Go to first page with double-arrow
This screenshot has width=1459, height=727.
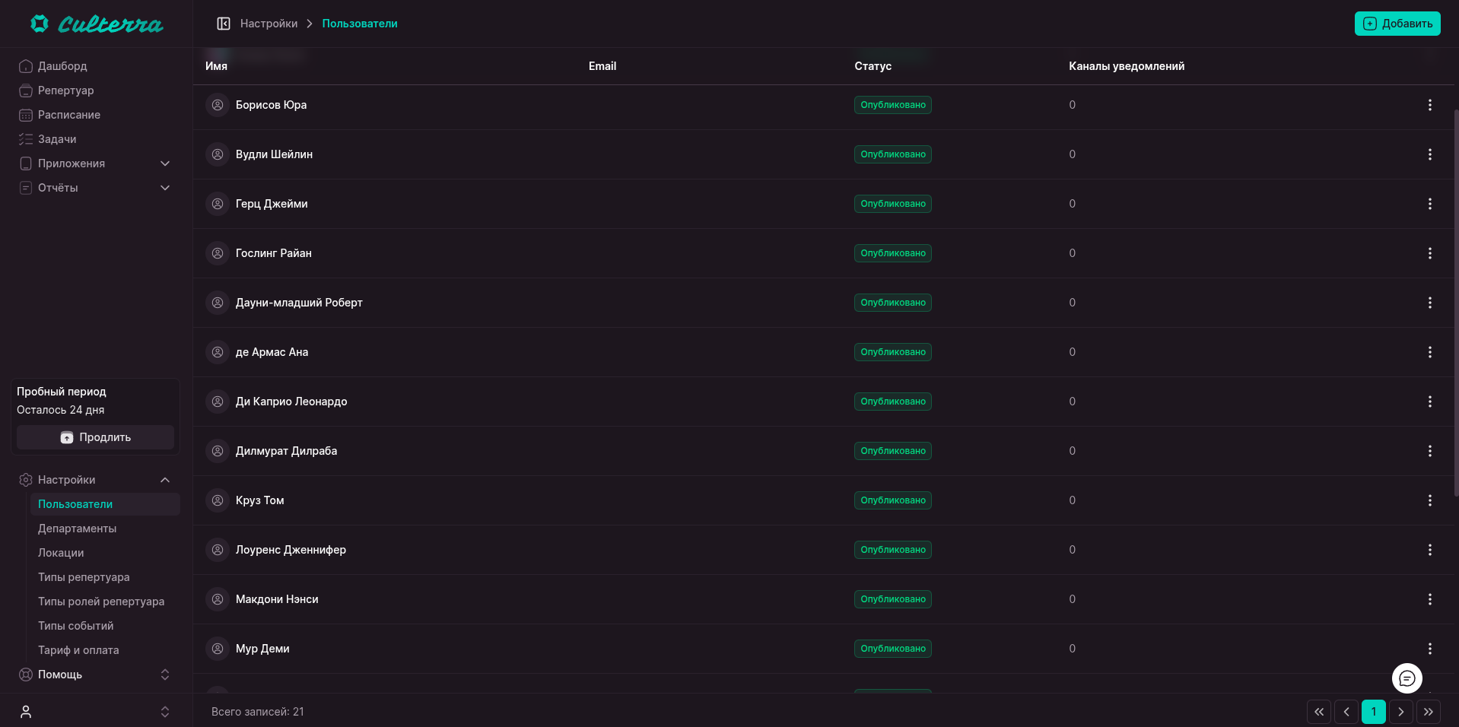(1318, 712)
